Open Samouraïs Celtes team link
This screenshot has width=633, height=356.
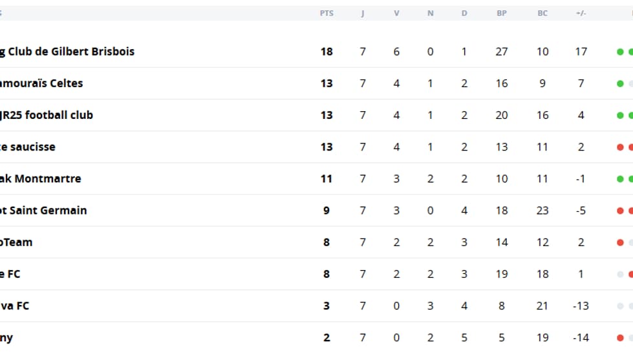(x=41, y=83)
